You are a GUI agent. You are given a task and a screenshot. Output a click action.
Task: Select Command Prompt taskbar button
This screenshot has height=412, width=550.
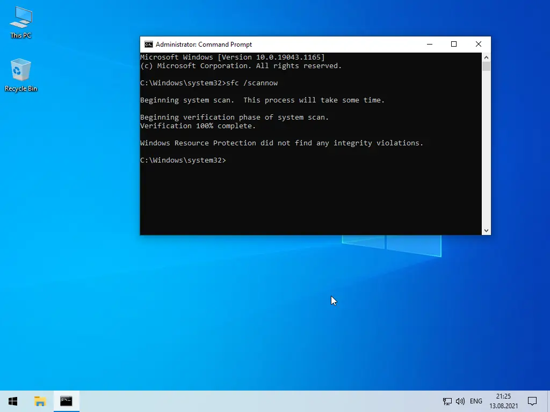click(x=66, y=401)
